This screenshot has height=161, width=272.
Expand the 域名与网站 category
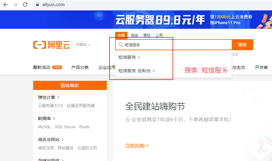[x=51, y=140]
